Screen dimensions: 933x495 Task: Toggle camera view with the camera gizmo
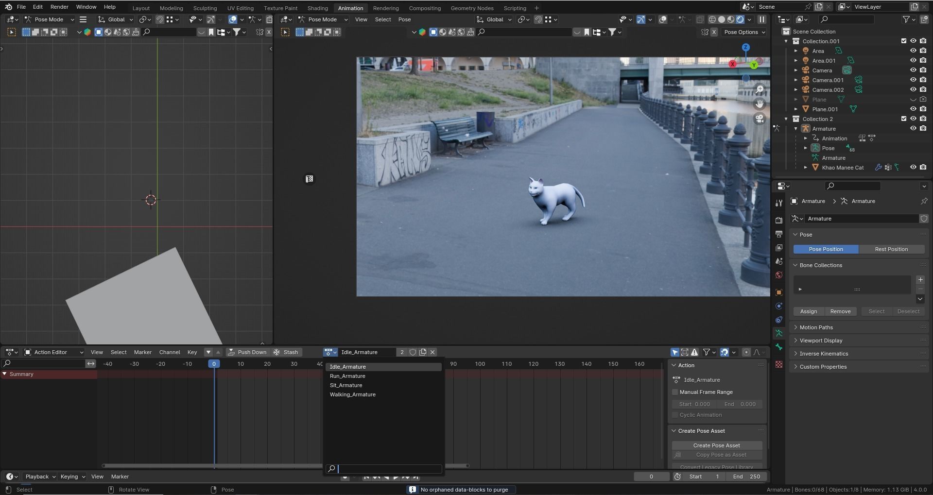[760, 119]
